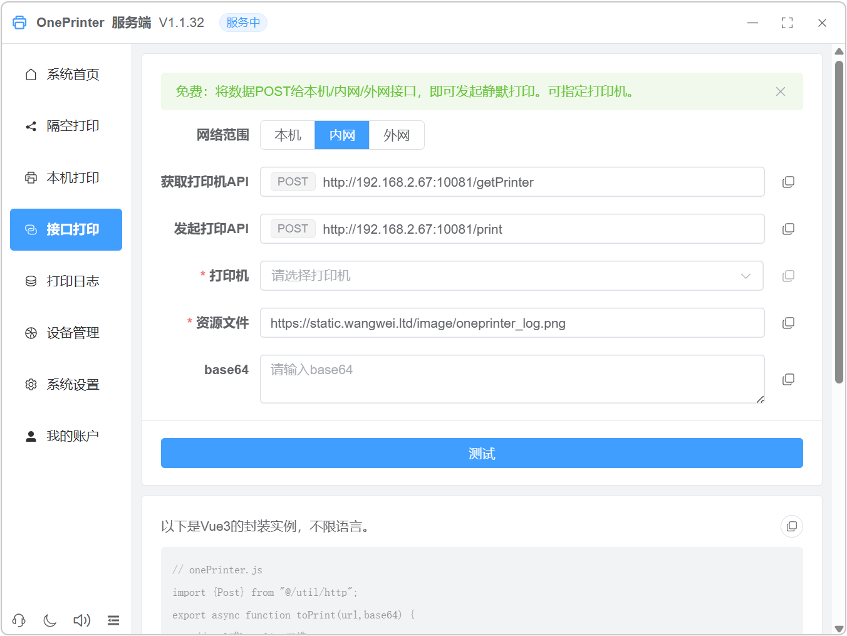Copy the getPrinter API URL
The width and height of the screenshot is (847, 636).
coord(789,182)
